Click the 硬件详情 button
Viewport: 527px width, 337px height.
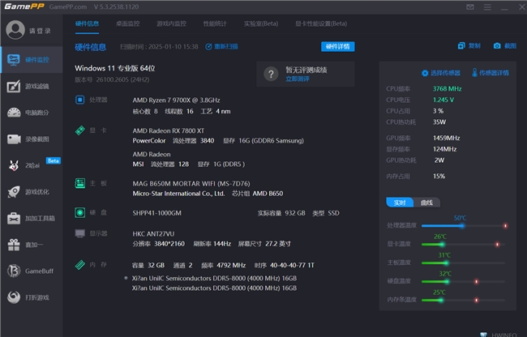tap(338, 46)
